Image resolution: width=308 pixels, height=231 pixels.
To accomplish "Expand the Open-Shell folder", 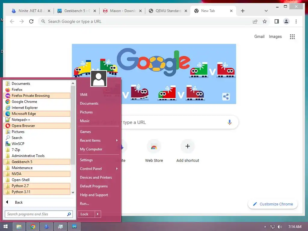I will (37, 180).
